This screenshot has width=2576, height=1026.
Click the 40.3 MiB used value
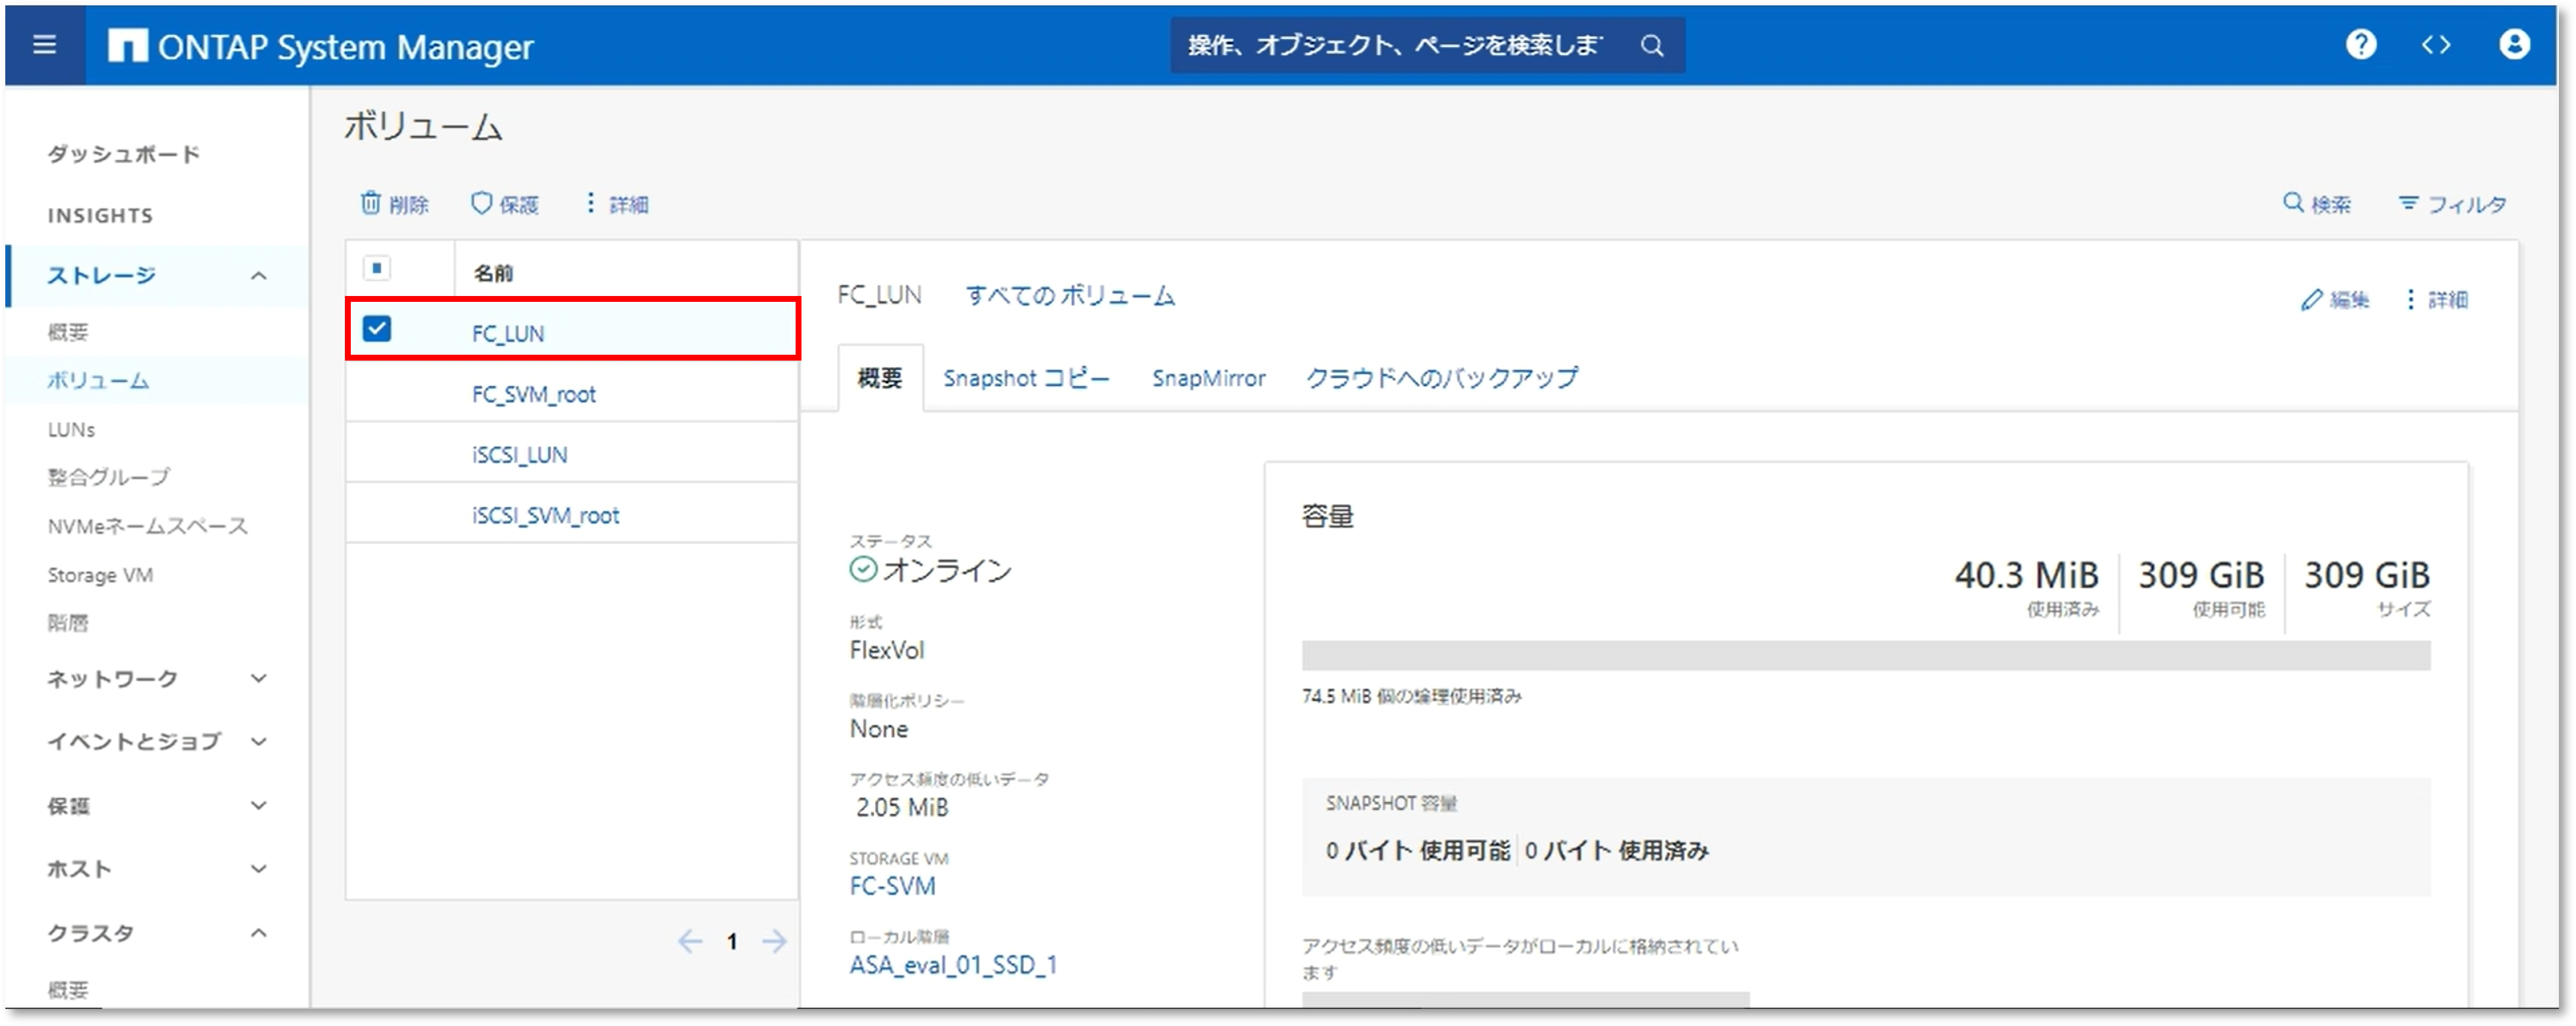tap(2026, 576)
